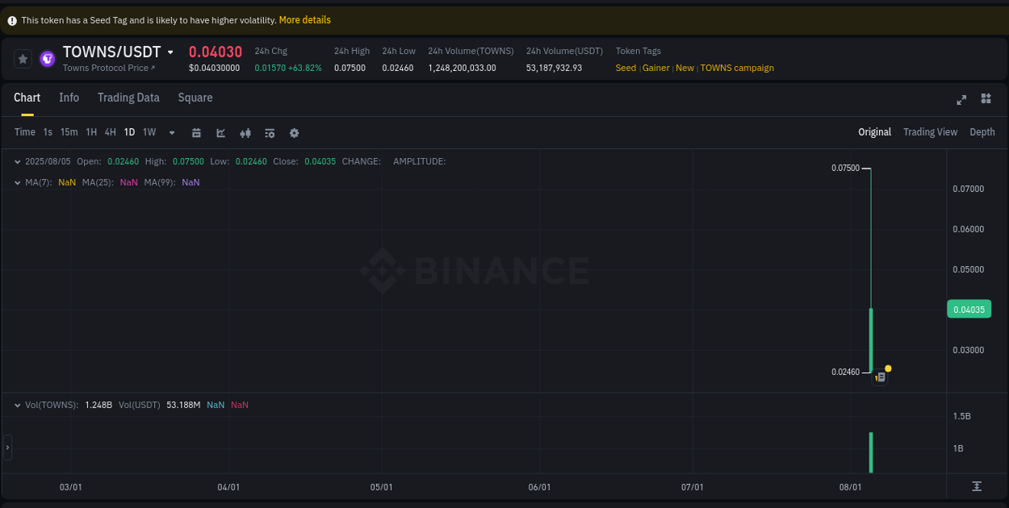Switch chart to candlestick style
Screen dimensions: 1009x508
pyautogui.click(x=245, y=131)
